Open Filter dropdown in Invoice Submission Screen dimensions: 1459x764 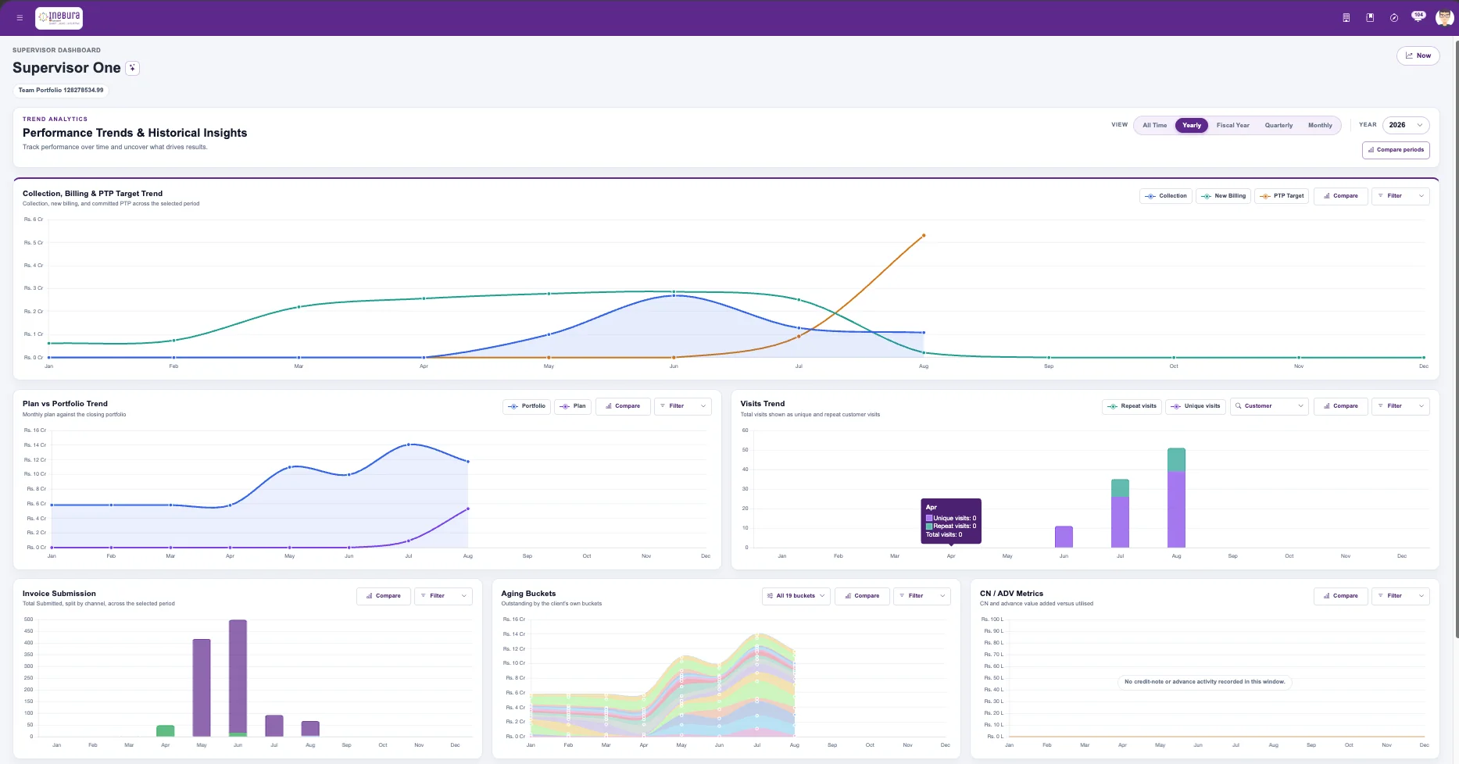click(443, 596)
